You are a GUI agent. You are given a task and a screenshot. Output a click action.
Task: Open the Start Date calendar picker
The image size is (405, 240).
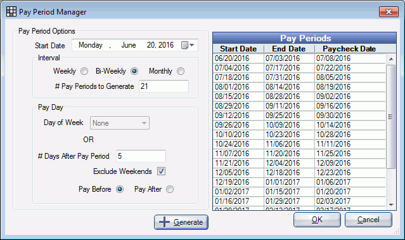tap(188, 45)
